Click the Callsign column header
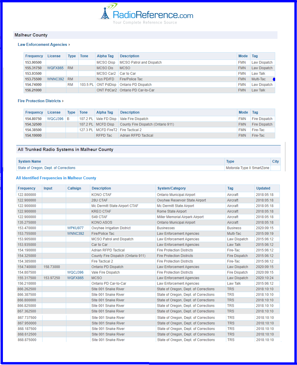The width and height of the screenshot is (297, 365). 74,188
